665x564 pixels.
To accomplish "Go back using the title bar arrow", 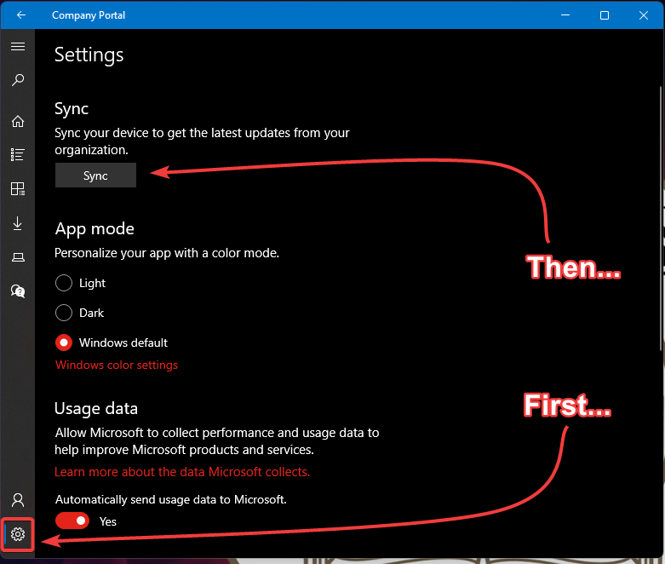I will pyautogui.click(x=20, y=15).
